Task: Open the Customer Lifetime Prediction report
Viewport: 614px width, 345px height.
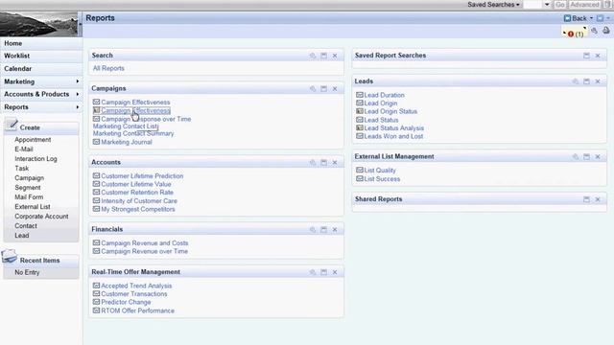Action: (x=142, y=176)
